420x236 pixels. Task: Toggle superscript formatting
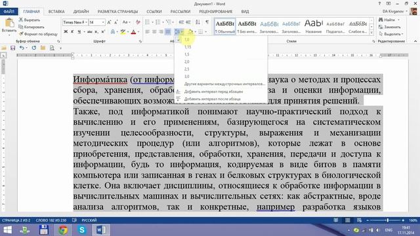tap(103, 31)
